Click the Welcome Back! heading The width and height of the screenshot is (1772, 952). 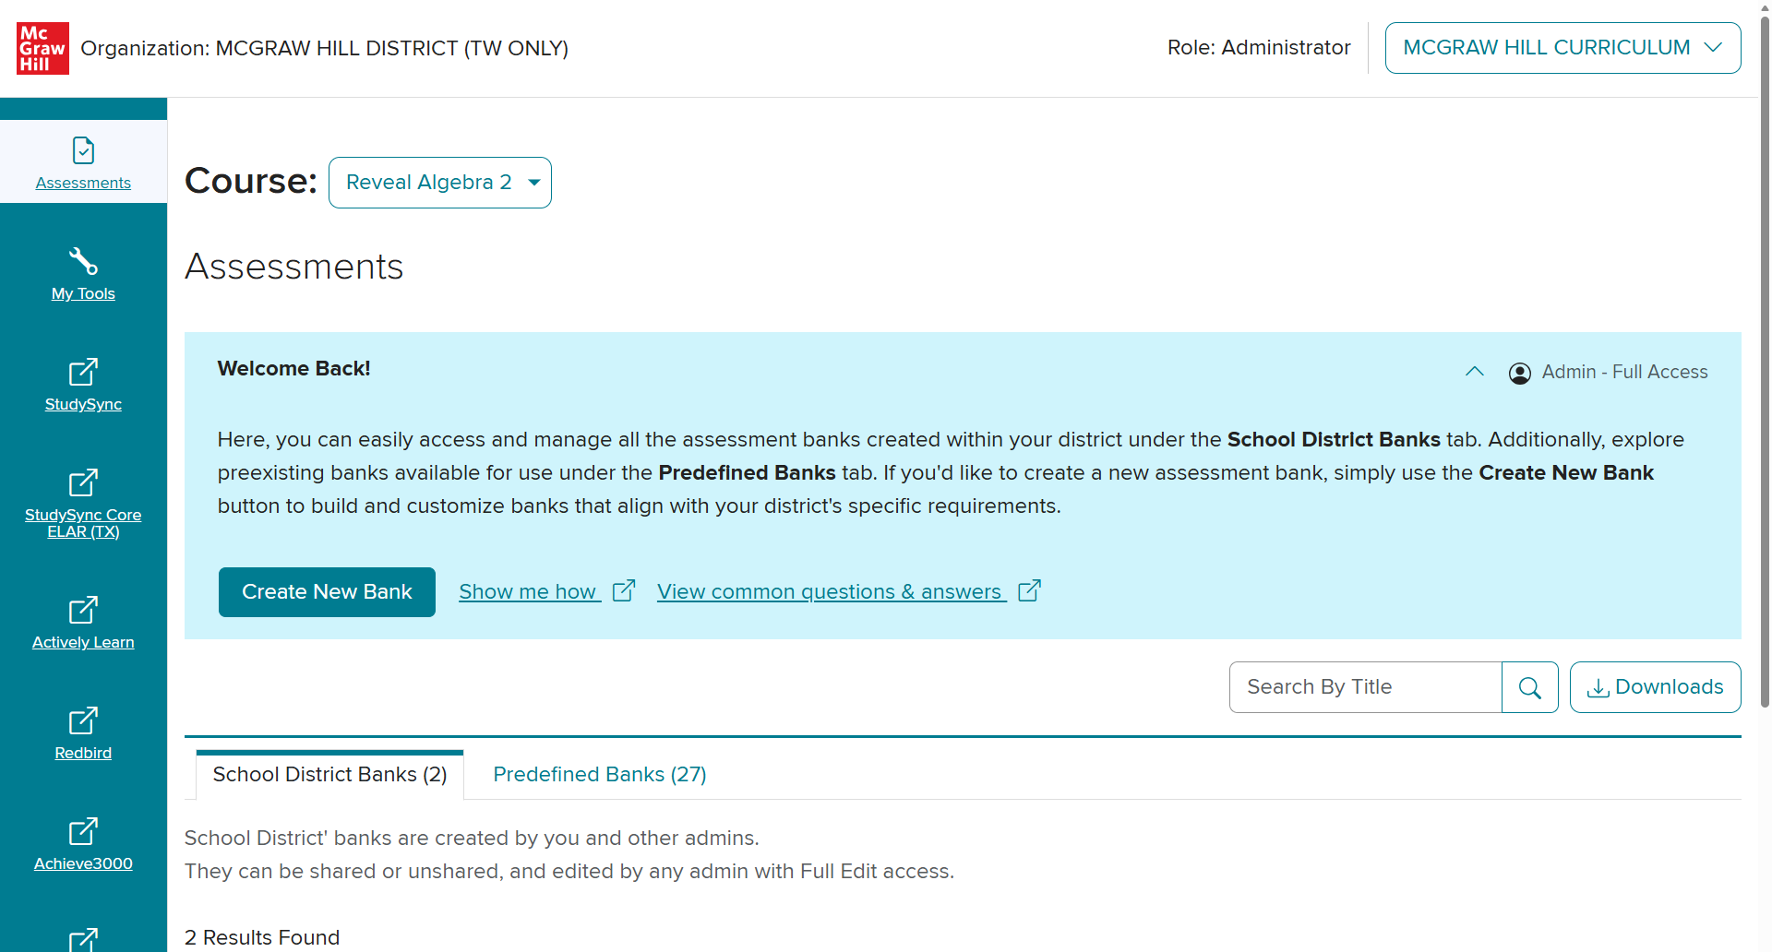(293, 369)
